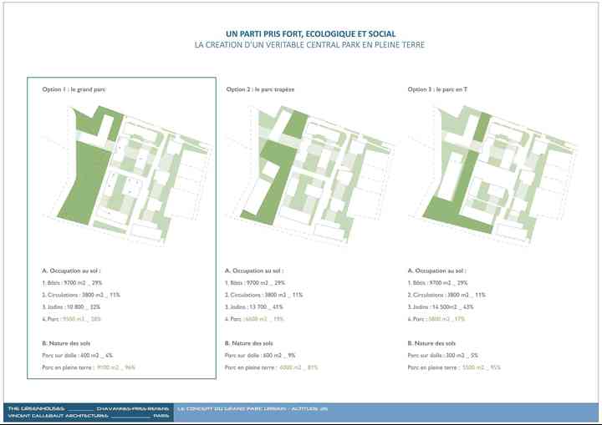602x425 pixels.
Task: Select Option 1 Parc 9500 m2 value
Action: (82, 319)
